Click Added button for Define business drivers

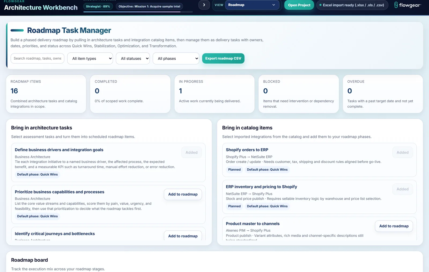tap(191, 152)
